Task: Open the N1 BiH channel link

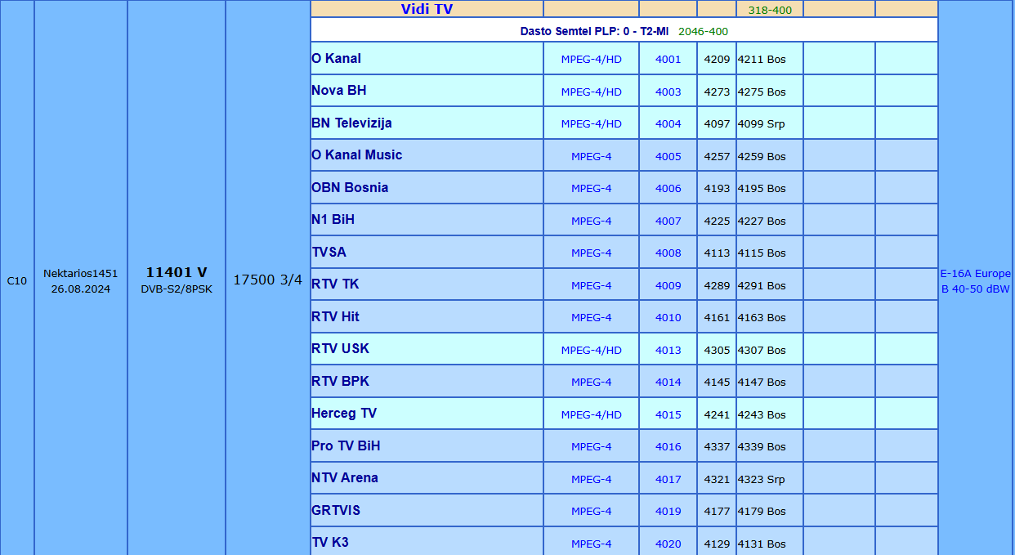Action: 333,220
